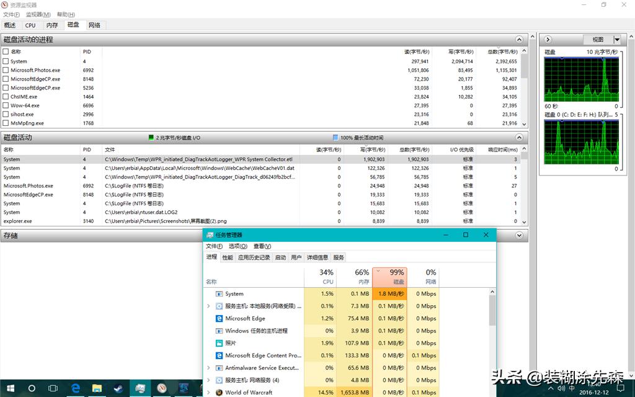635x397 pixels.
Task: Open the 选项(O) menu in Task Manager
Action: coord(238,246)
